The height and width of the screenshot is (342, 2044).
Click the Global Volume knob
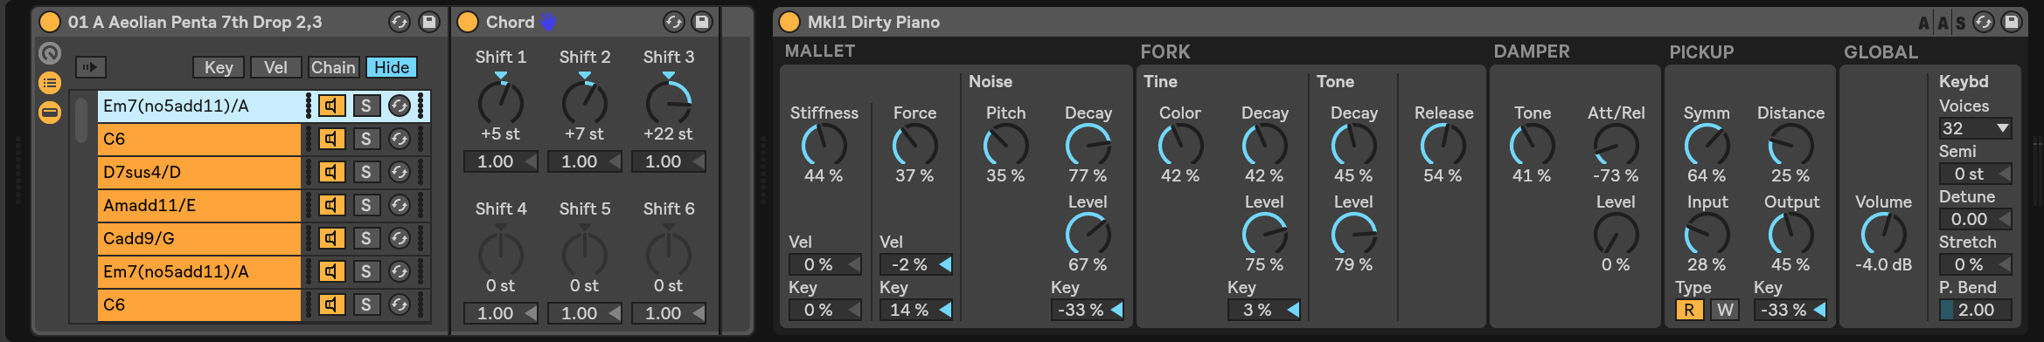point(1883,234)
